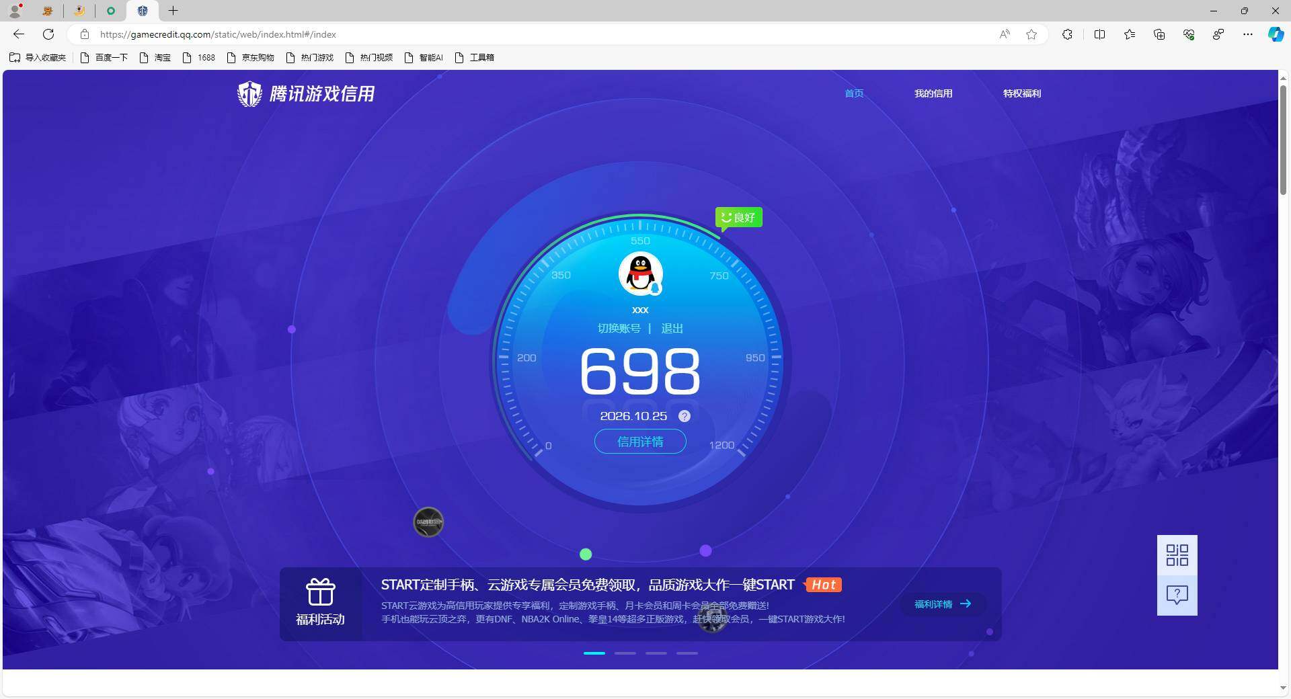Click the Tencent Game Credit shield logo
This screenshot has width=1291, height=699.
point(249,93)
